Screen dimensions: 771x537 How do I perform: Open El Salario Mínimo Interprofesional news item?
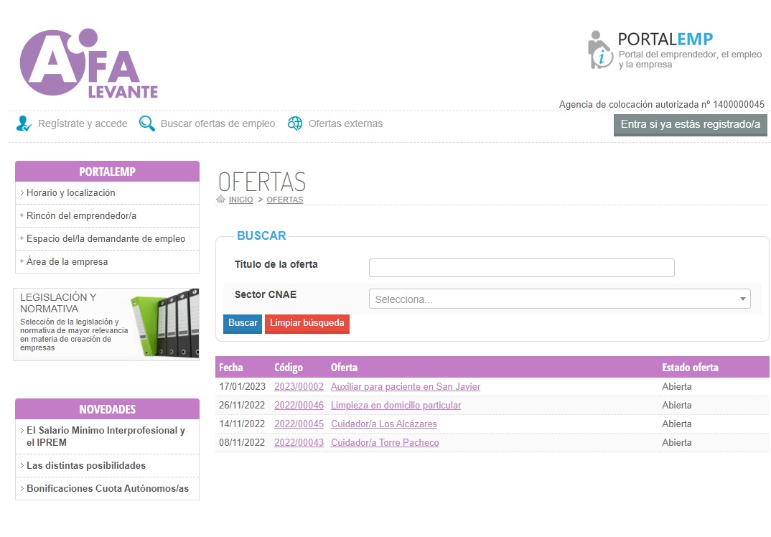coord(106,436)
